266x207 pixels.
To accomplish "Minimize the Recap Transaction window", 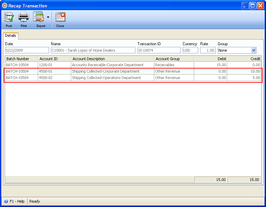I will tap(245, 6).
